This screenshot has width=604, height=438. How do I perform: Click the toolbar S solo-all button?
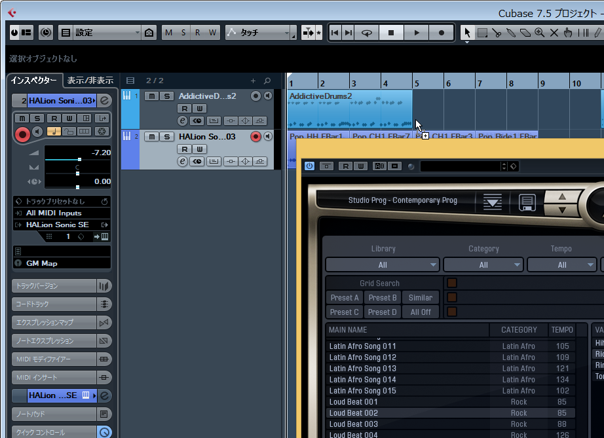click(x=183, y=33)
